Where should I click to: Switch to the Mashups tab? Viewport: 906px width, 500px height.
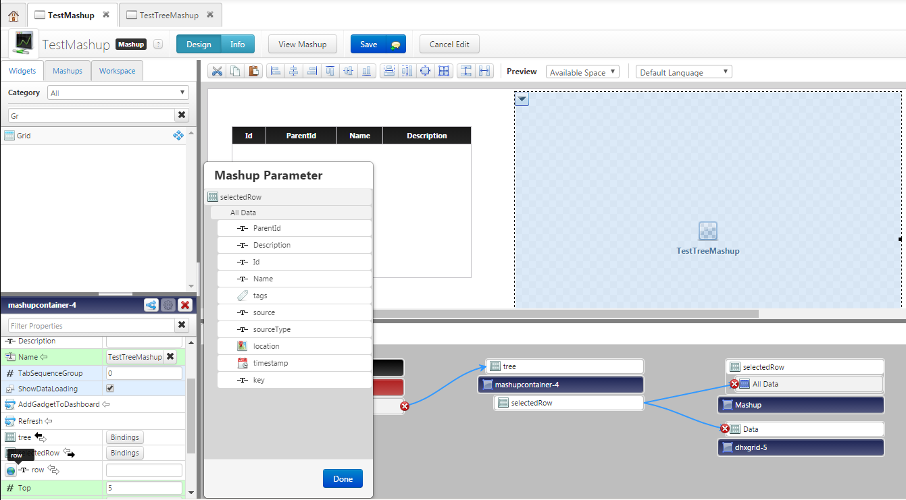[x=68, y=71]
